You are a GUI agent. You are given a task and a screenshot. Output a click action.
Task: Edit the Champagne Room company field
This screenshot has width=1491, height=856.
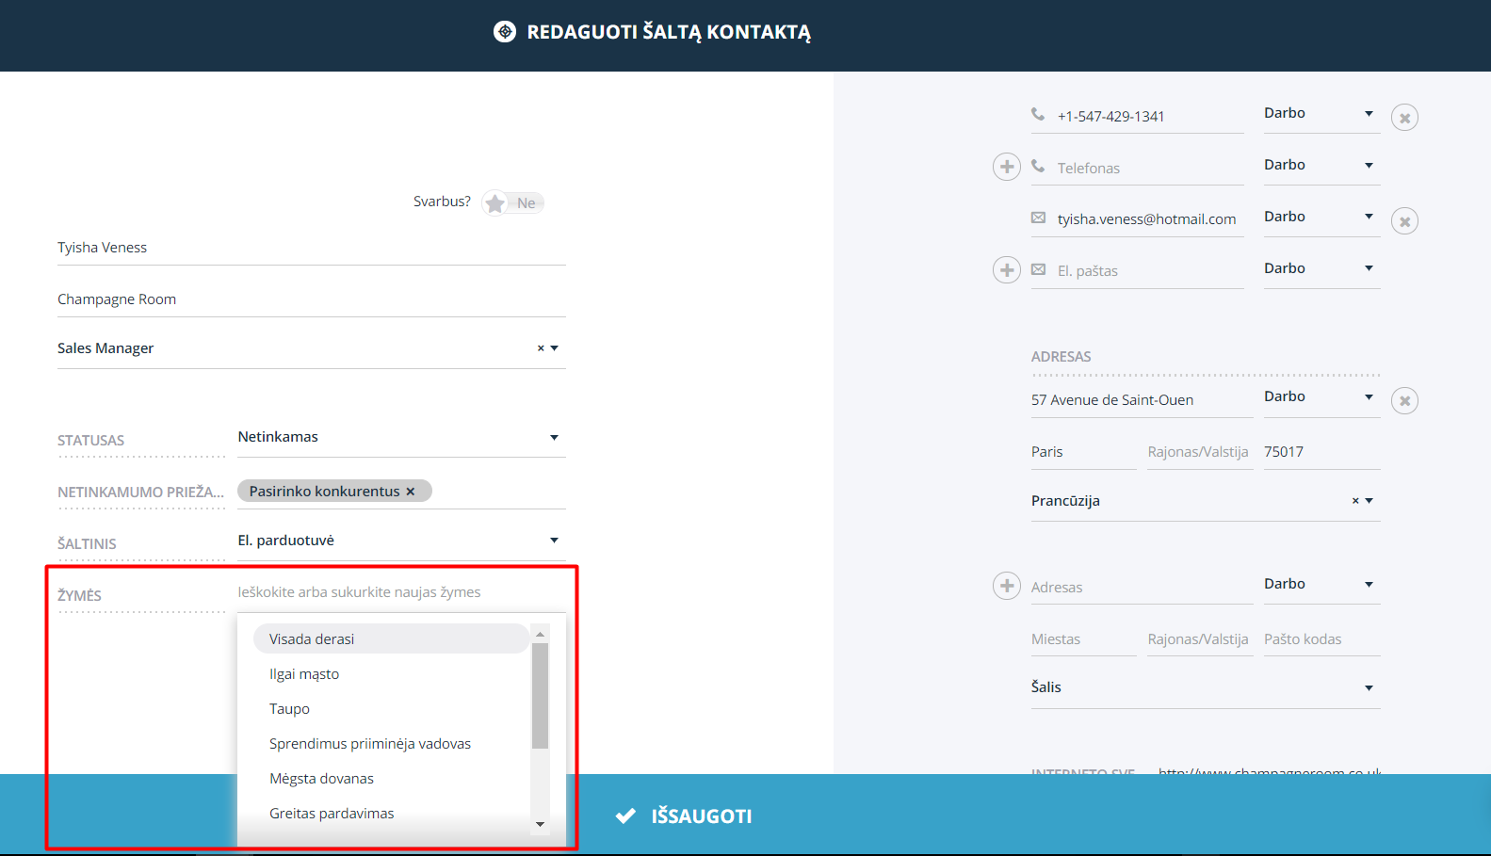point(312,299)
